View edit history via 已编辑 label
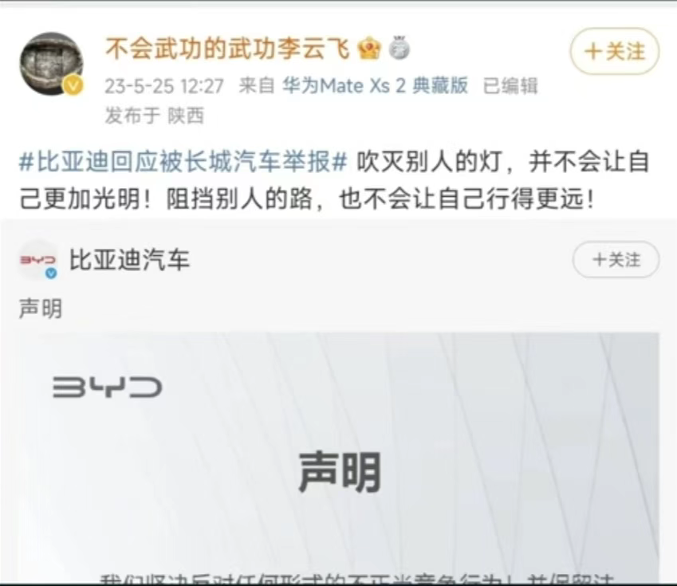 point(510,85)
